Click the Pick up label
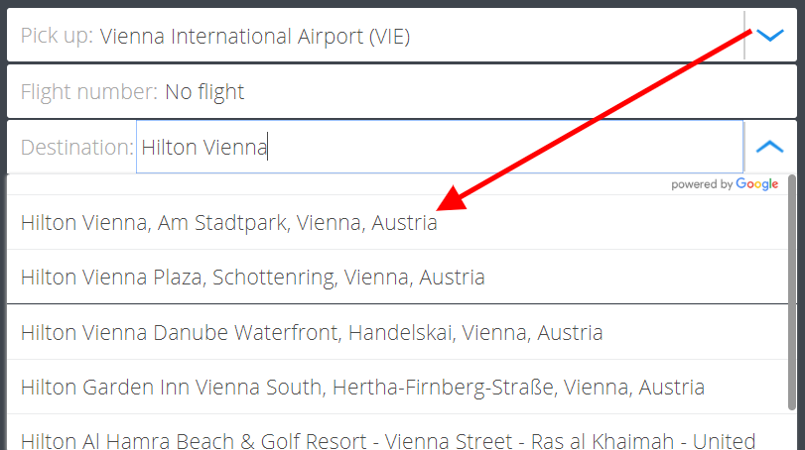The height and width of the screenshot is (450, 805). pyautogui.click(x=57, y=36)
